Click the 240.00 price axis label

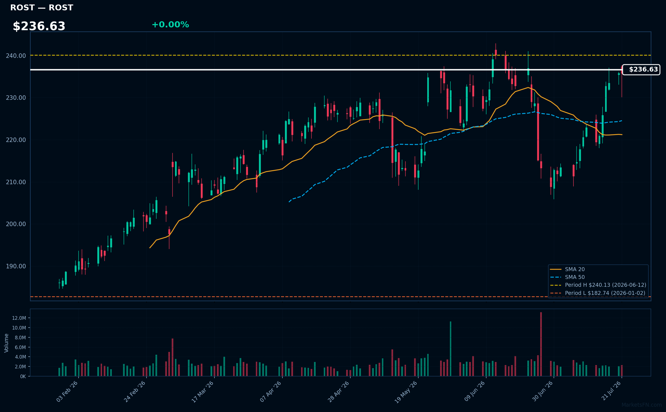point(16,56)
